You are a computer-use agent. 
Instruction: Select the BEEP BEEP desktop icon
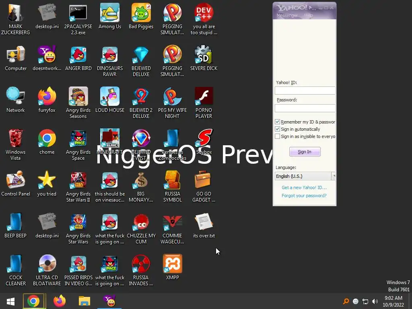[16, 225]
